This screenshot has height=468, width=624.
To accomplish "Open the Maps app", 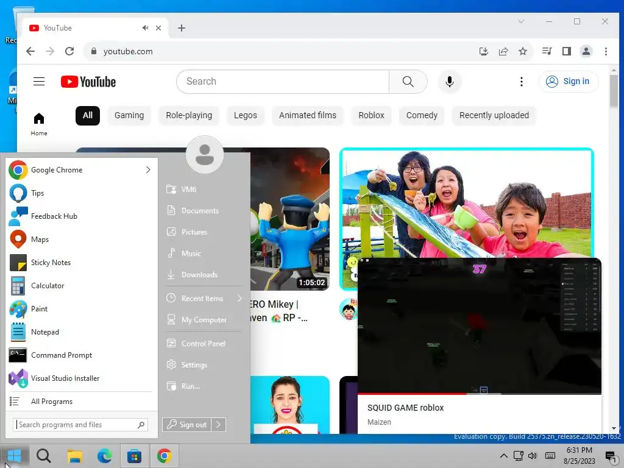I will [x=80, y=239].
